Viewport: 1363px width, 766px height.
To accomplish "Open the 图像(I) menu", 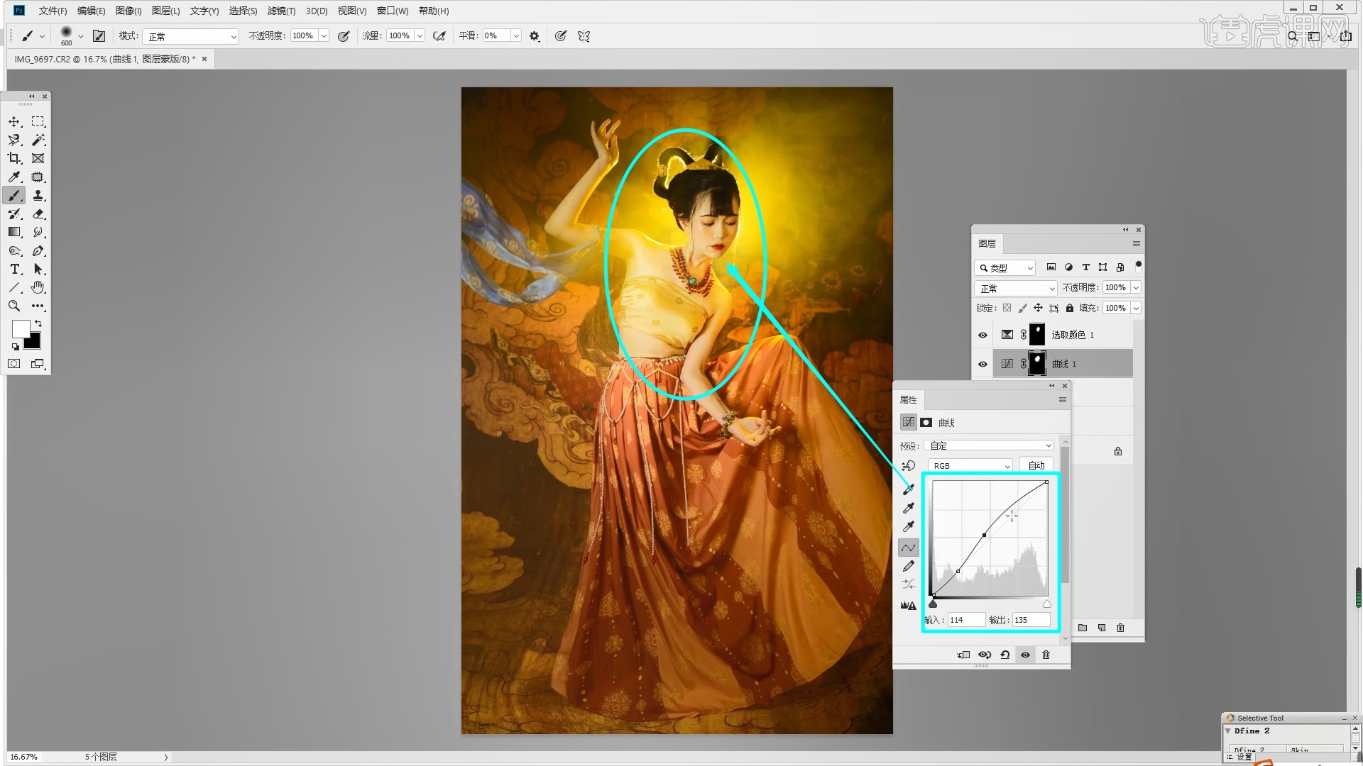I will click(x=128, y=11).
